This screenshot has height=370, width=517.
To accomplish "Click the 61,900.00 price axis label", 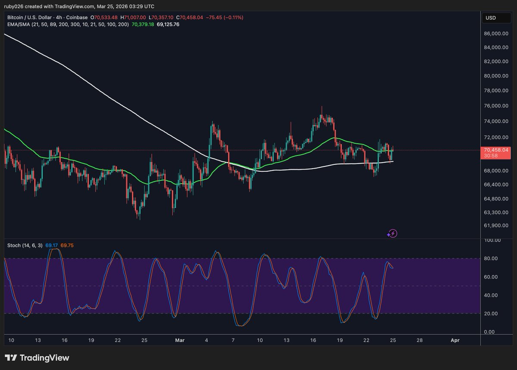I will click(496, 225).
